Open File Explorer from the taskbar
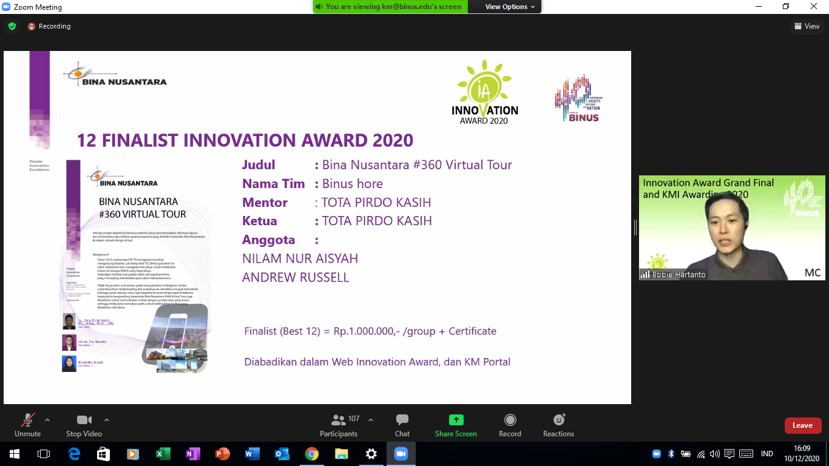 click(342, 454)
